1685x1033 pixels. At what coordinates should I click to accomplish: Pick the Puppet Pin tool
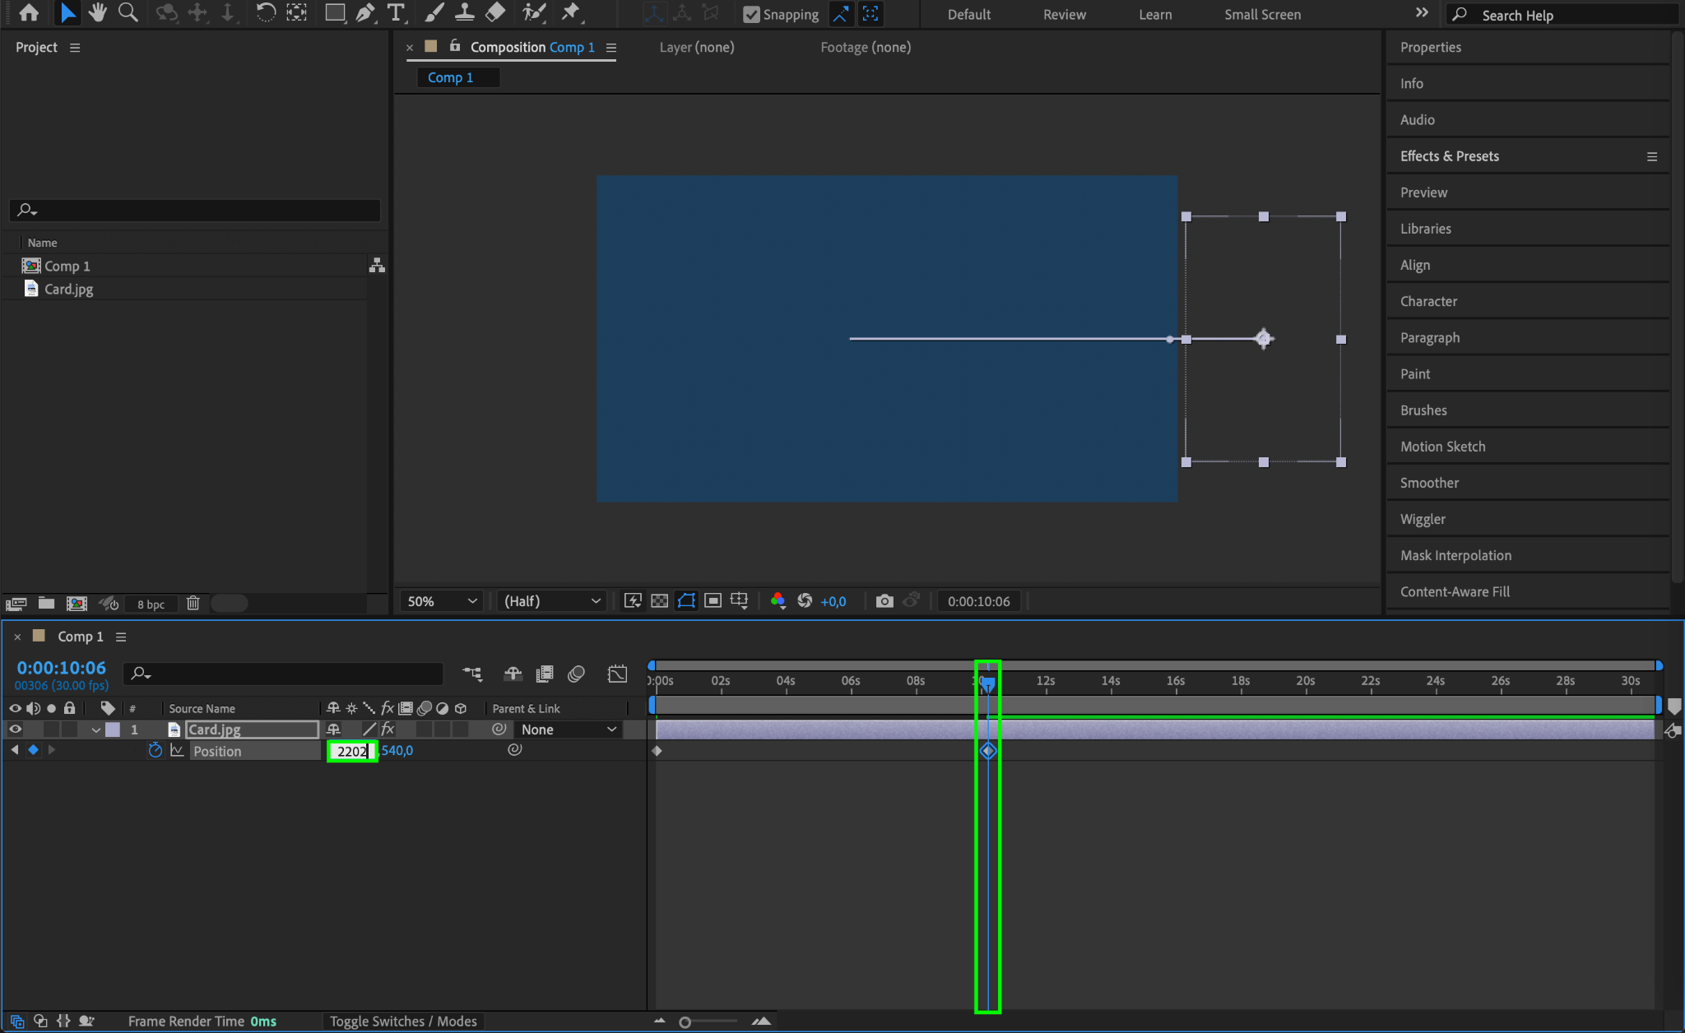[x=570, y=12]
